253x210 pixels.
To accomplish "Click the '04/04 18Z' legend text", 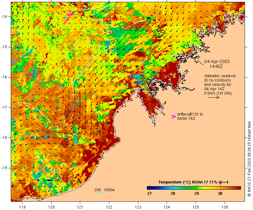I will 186,119.
